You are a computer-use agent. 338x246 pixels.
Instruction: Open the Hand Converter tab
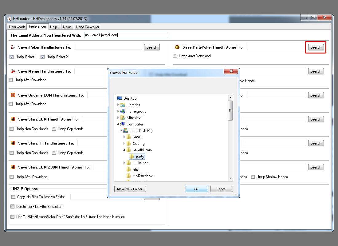tap(87, 27)
